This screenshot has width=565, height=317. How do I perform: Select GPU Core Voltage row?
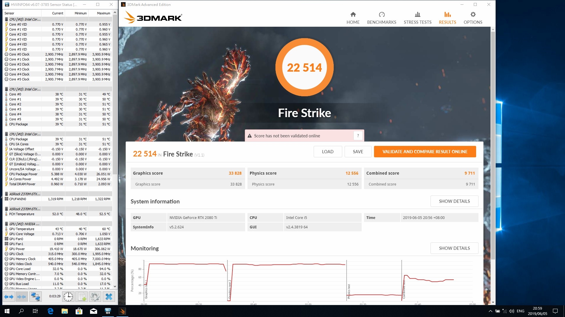click(x=58, y=234)
